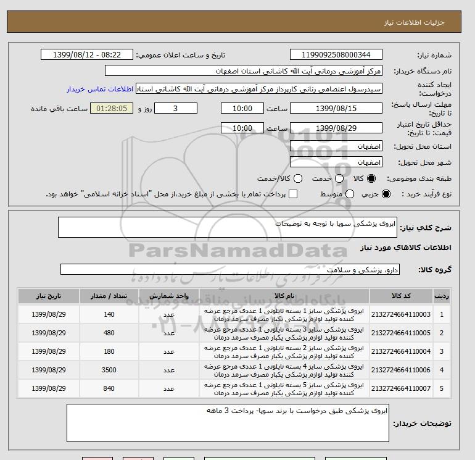Click the buyer organization name field
Image resolution: width=475 pixels, height=460 pixels.
[244, 71]
